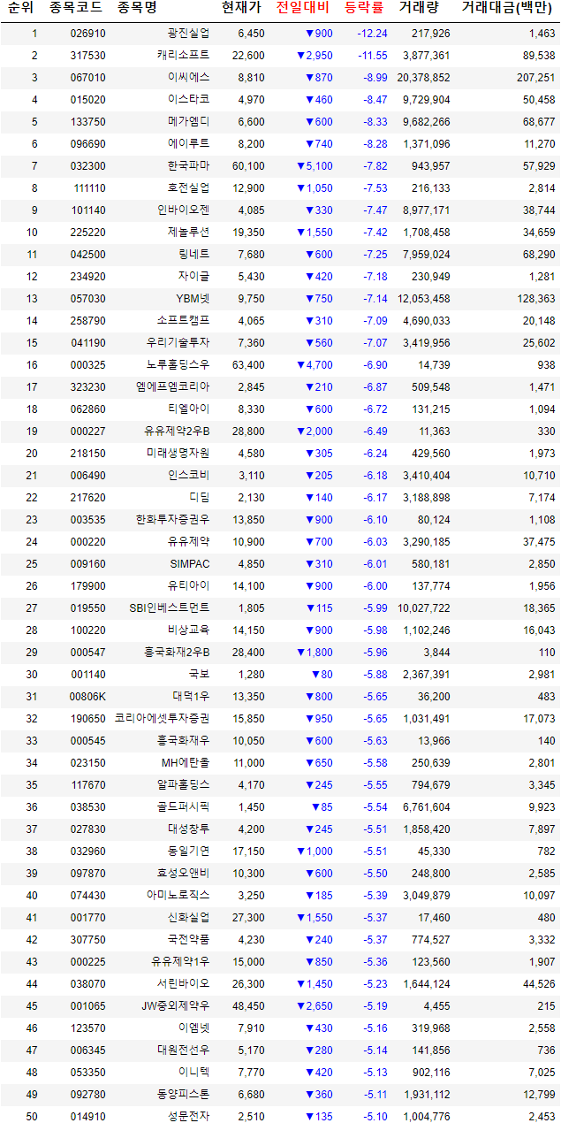Select stock name 메가엠디
This screenshot has width=561, height=1123.
tap(188, 122)
